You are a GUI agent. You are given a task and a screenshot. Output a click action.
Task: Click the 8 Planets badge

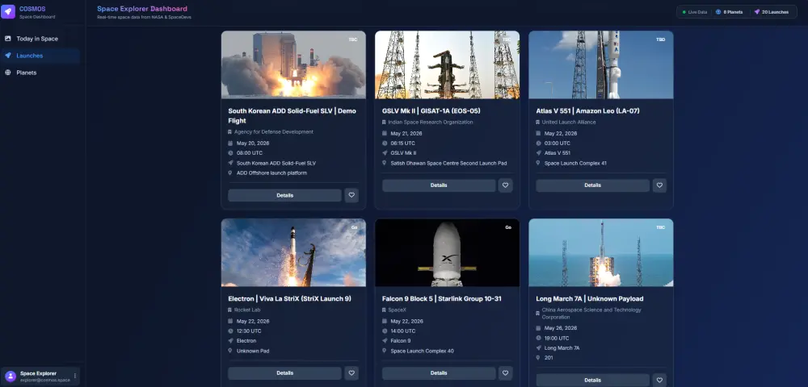[729, 12]
